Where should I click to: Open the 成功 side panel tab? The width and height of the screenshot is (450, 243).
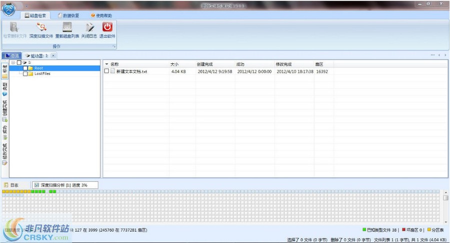coord(5,132)
